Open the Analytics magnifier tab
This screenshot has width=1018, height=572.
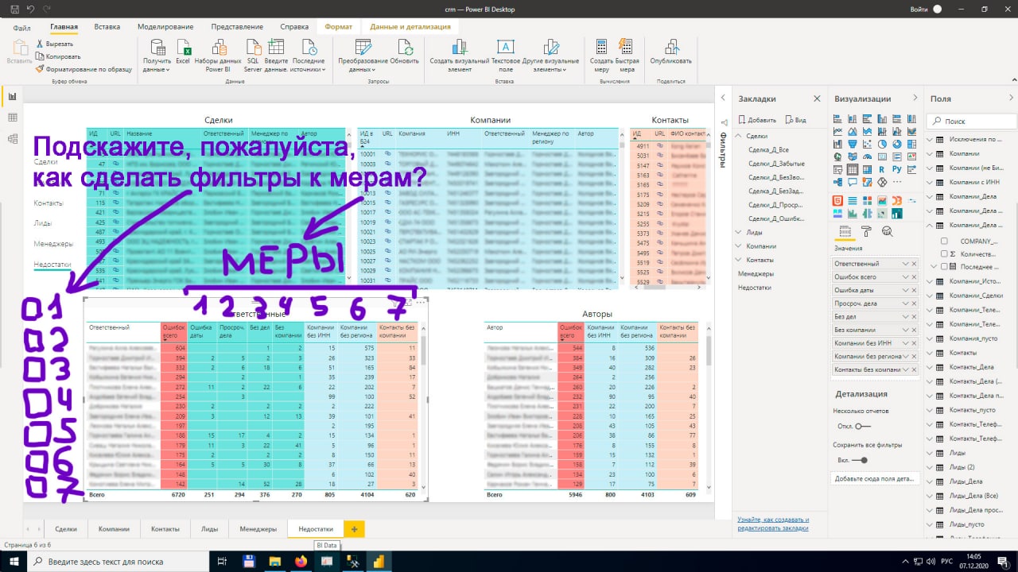point(887,232)
